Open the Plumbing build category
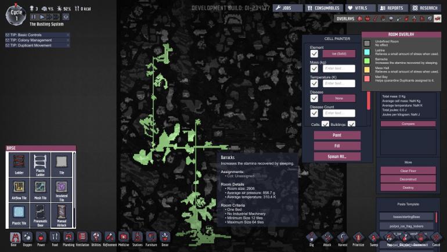 point(69,237)
